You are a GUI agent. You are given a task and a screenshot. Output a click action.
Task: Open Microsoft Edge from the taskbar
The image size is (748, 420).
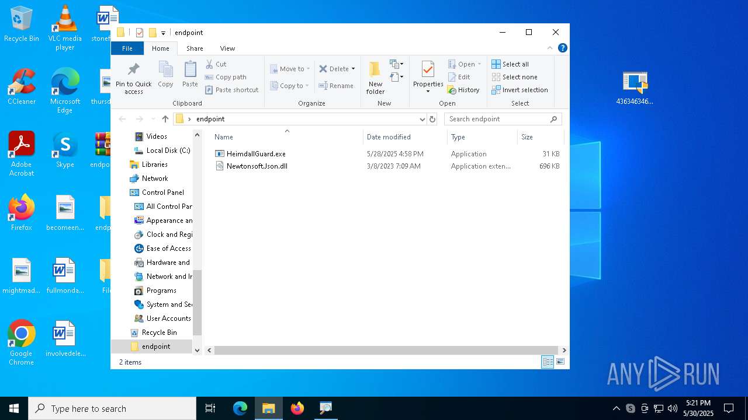click(240, 408)
